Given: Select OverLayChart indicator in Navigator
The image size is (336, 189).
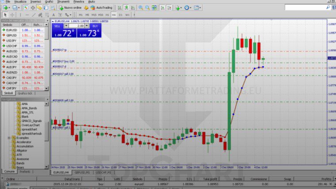Looking at the screenshot, I should (31, 125).
